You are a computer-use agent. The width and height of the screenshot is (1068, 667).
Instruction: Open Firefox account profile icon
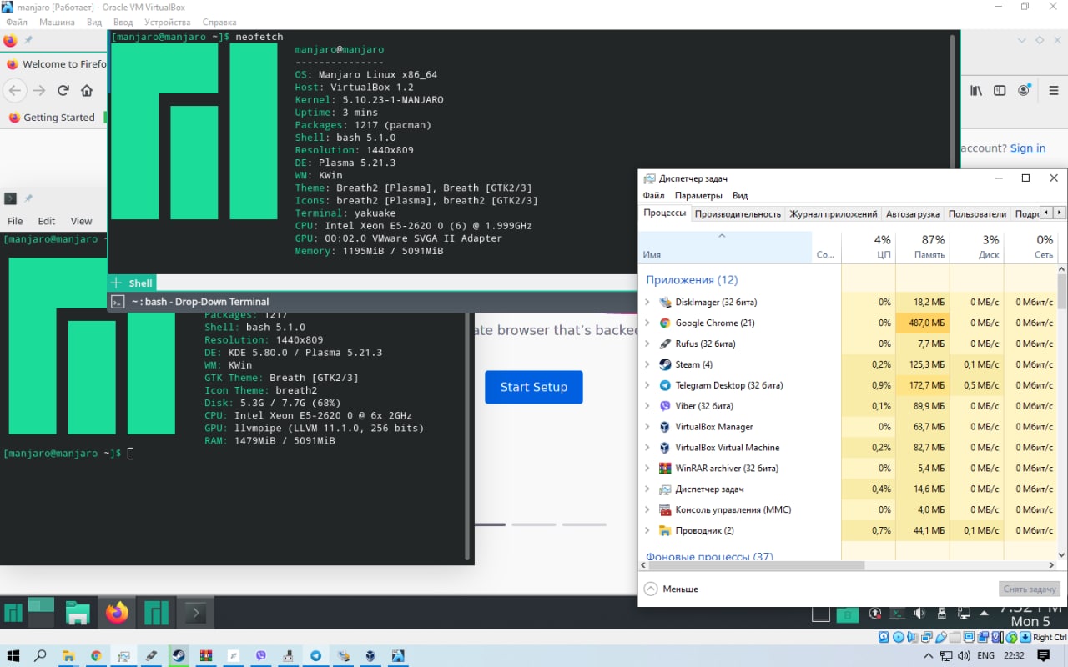pyautogui.click(x=1024, y=91)
